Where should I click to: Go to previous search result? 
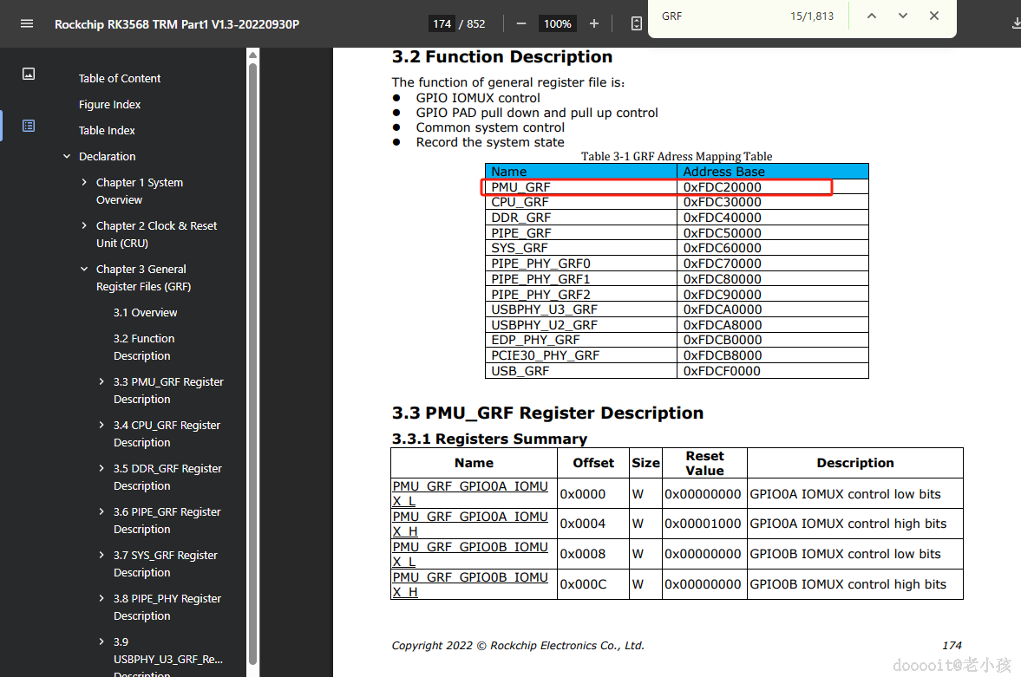point(872,16)
